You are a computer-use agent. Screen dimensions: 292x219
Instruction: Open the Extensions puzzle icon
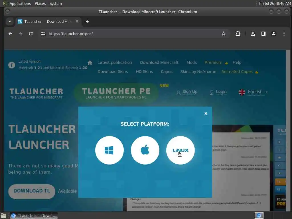coord(238,34)
